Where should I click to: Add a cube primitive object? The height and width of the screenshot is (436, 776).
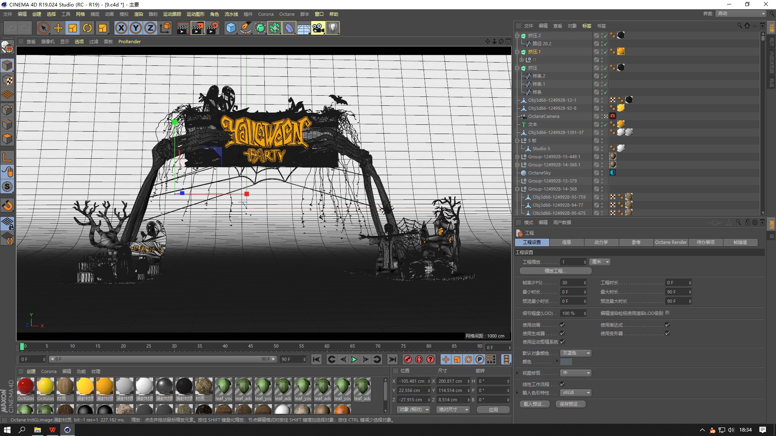click(x=231, y=28)
